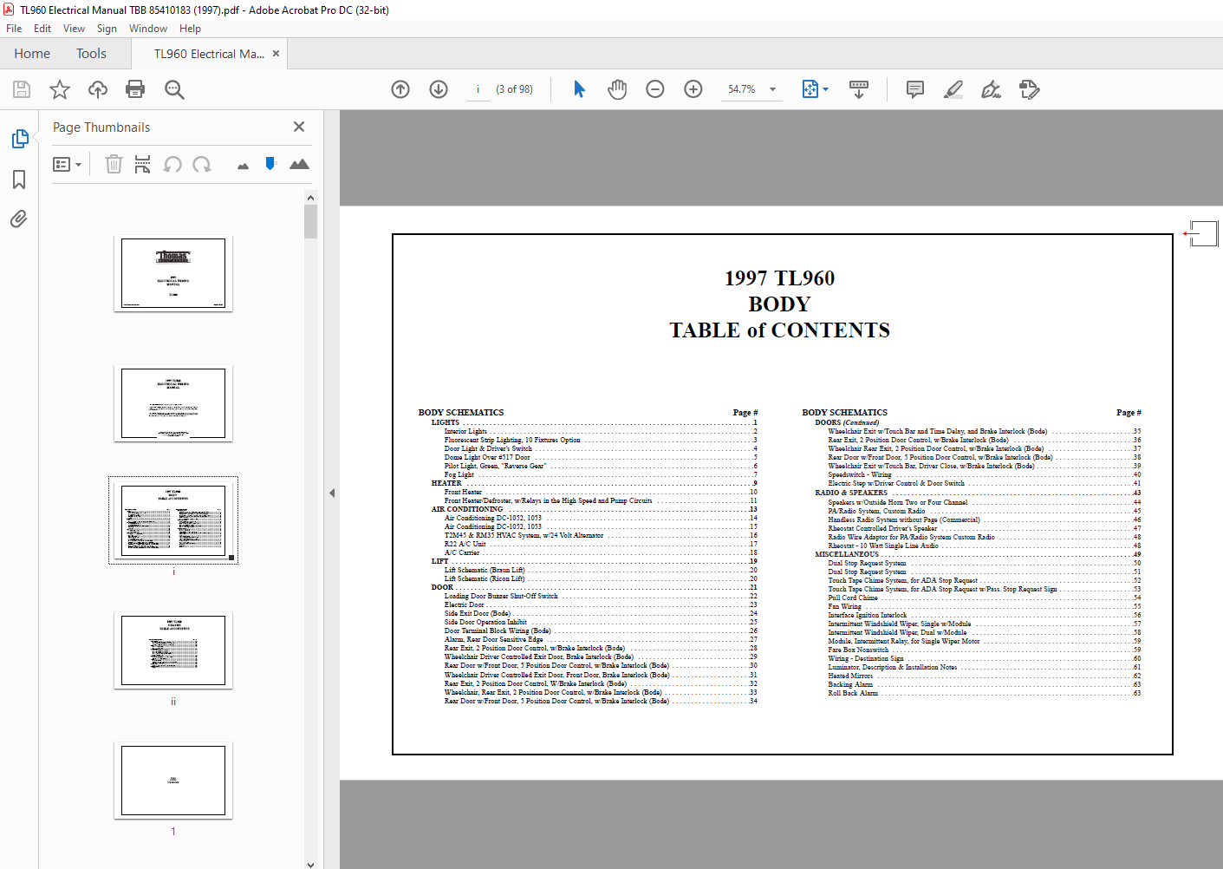Expand fit page dropdown arrow
Image resolution: width=1223 pixels, height=869 pixels.
pyautogui.click(x=826, y=89)
